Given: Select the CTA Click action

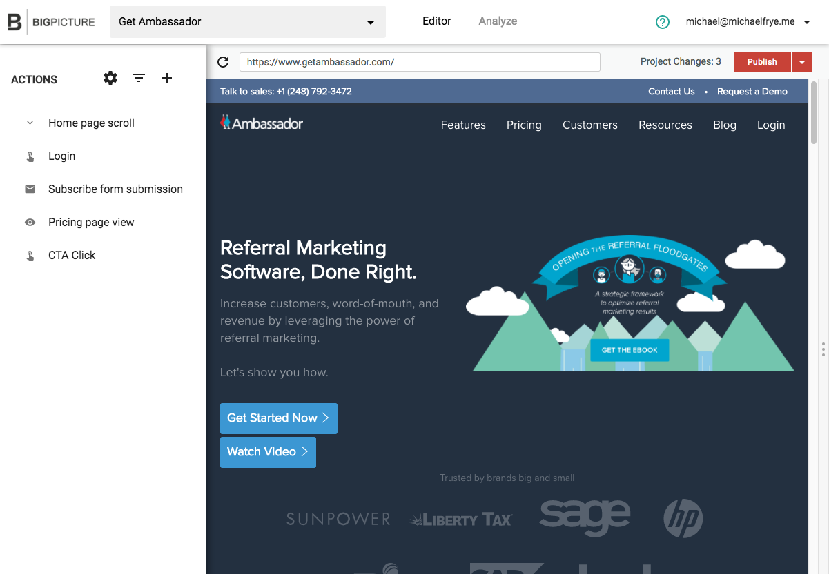Looking at the screenshot, I should (72, 256).
